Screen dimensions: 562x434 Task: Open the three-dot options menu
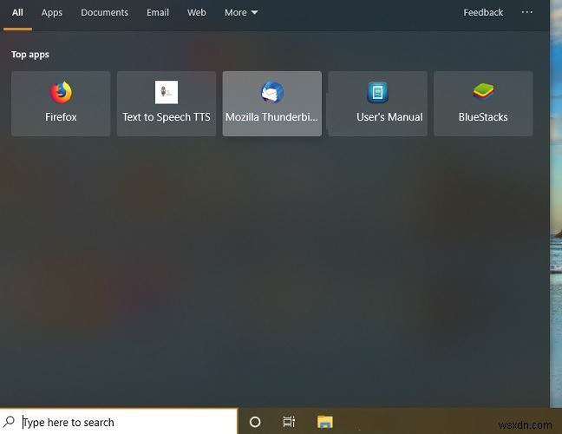pos(527,12)
